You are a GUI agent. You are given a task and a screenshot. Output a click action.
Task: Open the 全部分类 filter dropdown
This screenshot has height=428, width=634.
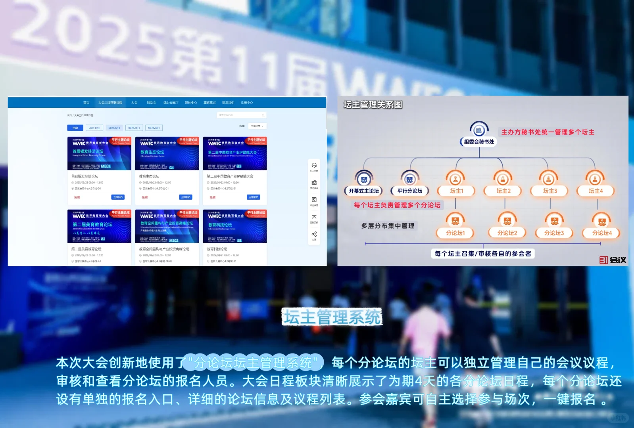tap(257, 126)
